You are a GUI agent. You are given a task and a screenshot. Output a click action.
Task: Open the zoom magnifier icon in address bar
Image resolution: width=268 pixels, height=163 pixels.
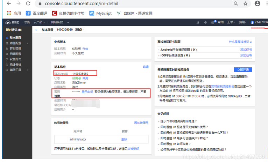click(236, 3)
